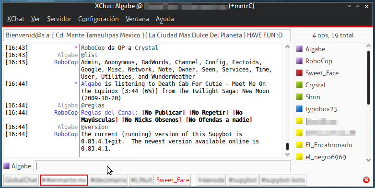Image resolution: width=375 pixels, height=188 pixels.
Task: Click the blue icon beside typobox25
Action: [299, 109]
